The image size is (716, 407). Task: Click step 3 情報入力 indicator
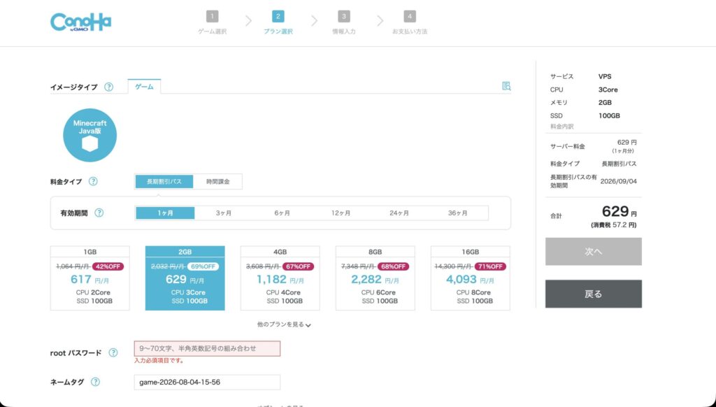click(x=344, y=22)
